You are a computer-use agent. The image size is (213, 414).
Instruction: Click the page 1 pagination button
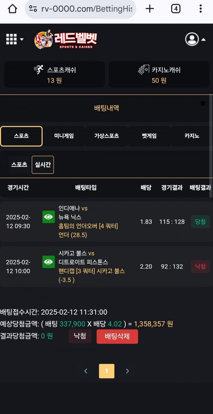(106, 371)
